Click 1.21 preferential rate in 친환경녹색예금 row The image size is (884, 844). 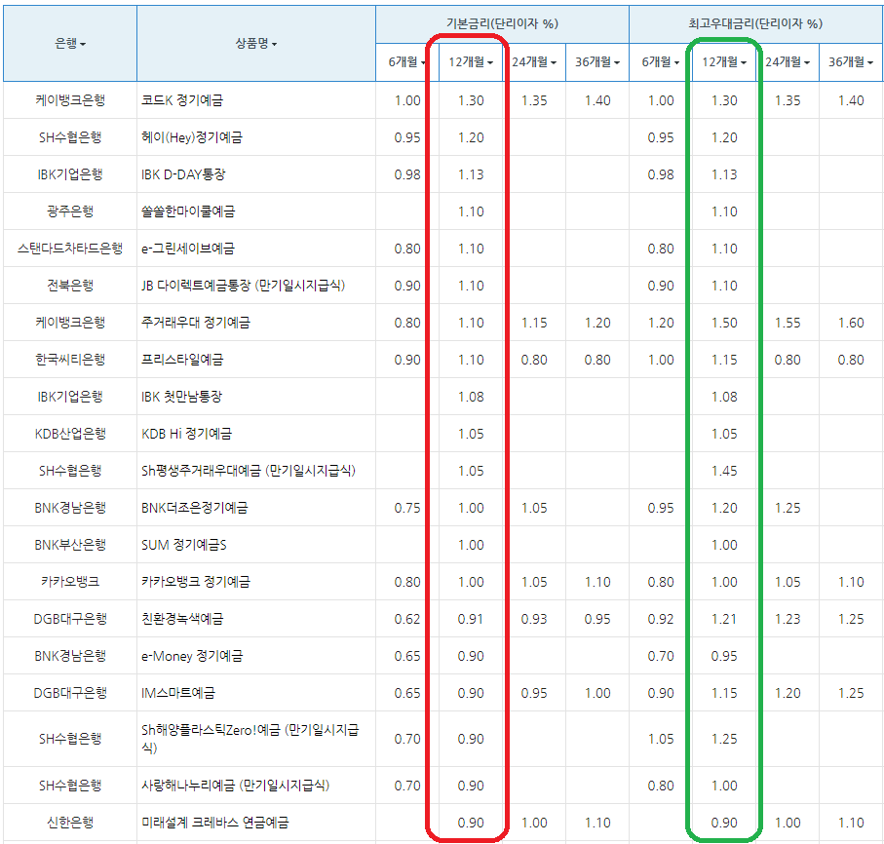724,619
